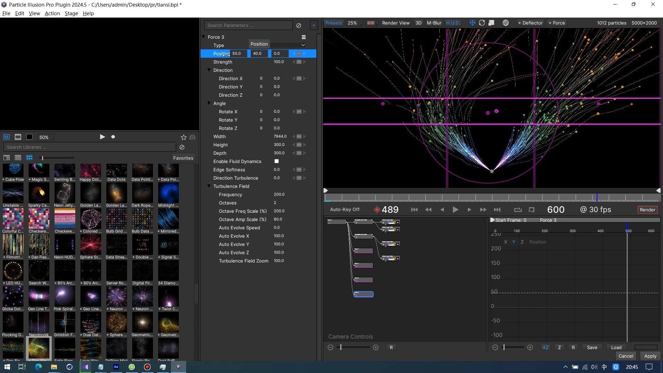Toggle the camera controls reset R button
The height and width of the screenshot is (373, 663).
(391, 347)
